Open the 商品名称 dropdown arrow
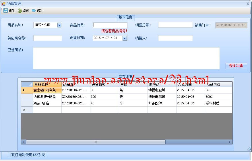252x161 pixels. pyautogui.click(x=59, y=25)
